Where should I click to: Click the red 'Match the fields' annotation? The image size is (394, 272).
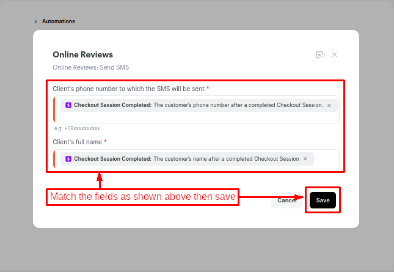pos(142,197)
